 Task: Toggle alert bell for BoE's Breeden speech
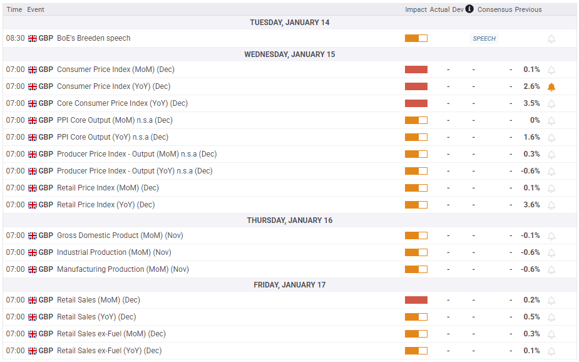click(x=551, y=39)
